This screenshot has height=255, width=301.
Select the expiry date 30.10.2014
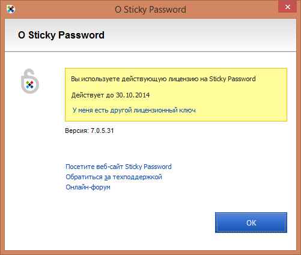point(133,95)
